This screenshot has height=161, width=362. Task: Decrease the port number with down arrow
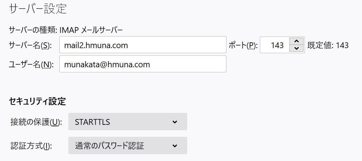coord(297,48)
